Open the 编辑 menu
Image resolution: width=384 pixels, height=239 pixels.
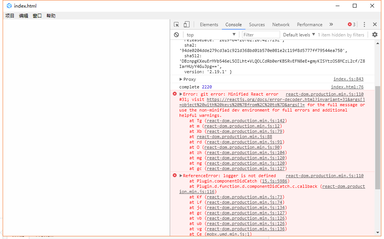point(24,16)
